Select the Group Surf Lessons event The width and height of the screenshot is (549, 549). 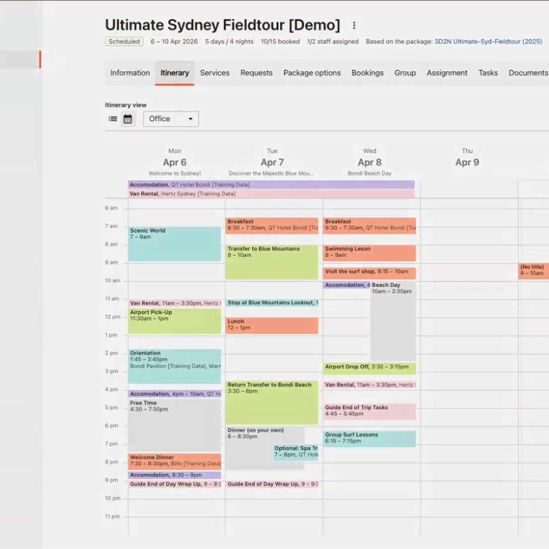click(369, 438)
